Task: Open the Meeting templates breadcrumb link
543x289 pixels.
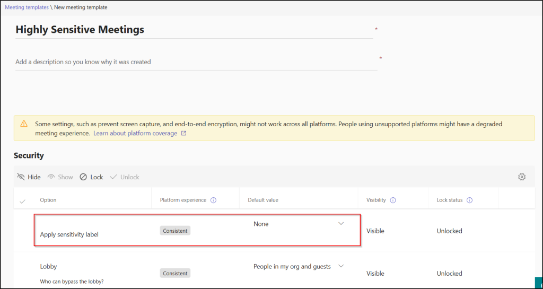Action: pos(27,7)
